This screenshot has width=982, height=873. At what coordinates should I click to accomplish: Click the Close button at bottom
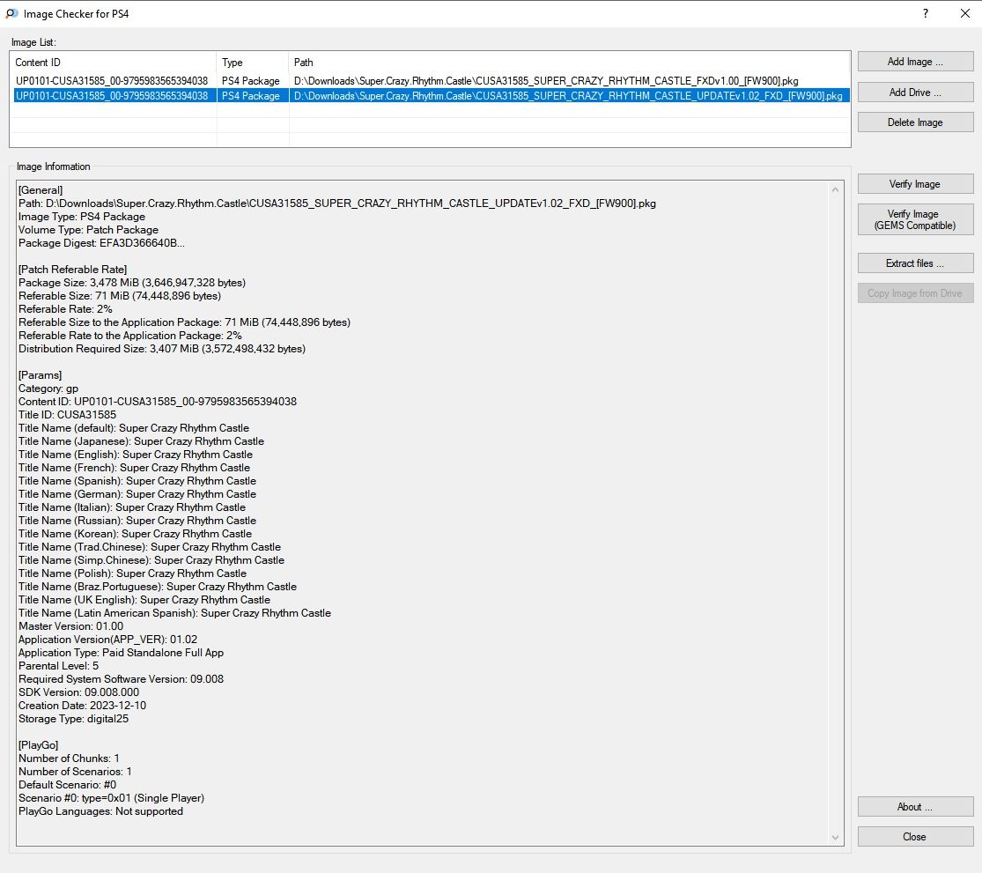[x=915, y=837]
